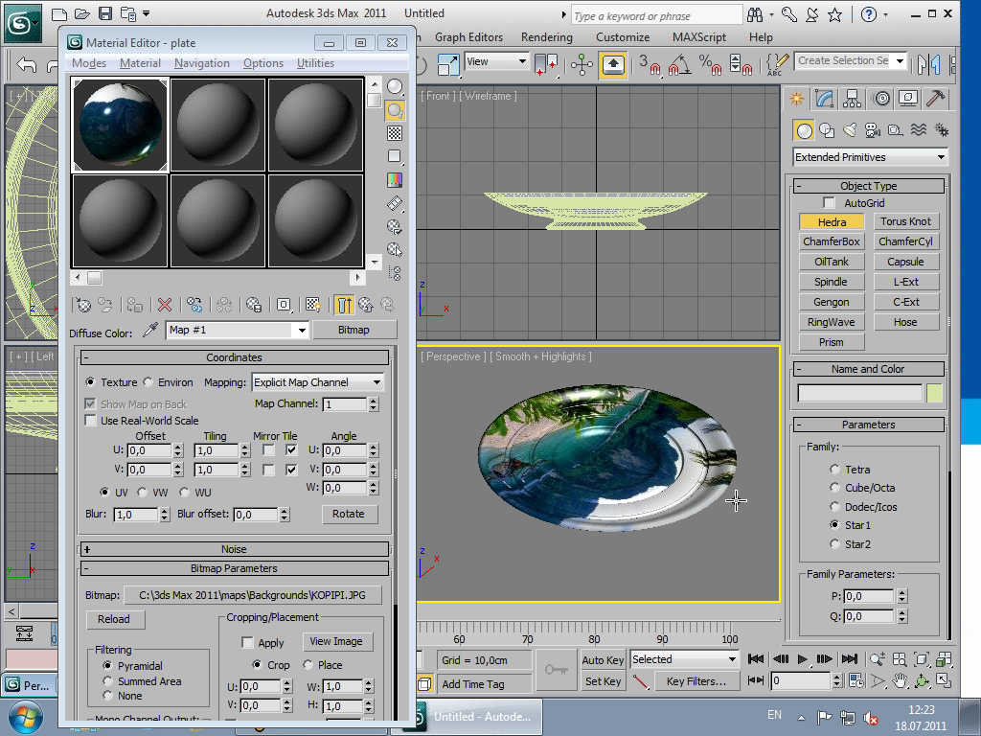Click the Torus Knot button
The image size is (981, 736).
coord(905,221)
